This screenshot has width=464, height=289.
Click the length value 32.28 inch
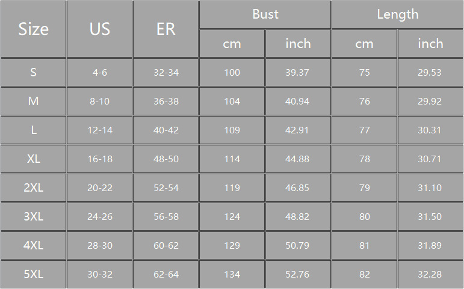point(430,275)
